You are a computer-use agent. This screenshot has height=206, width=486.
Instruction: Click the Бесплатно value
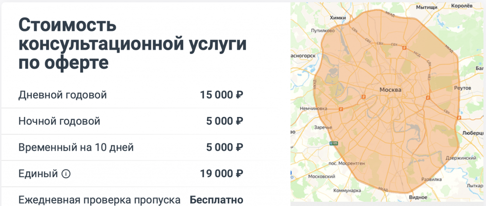(216, 199)
